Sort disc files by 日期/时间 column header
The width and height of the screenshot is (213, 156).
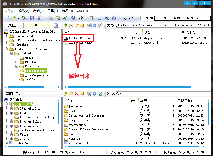pyautogui.click(x=189, y=32)
